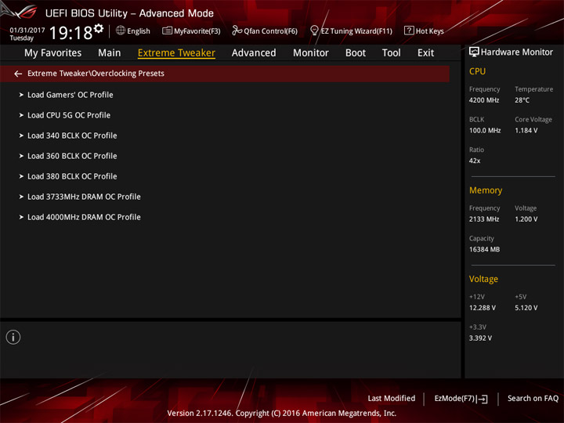This screenshot has height=423, width=564.
Task: Switch to the Main tab
Action: pyautogui.click(x=110, y=53)
